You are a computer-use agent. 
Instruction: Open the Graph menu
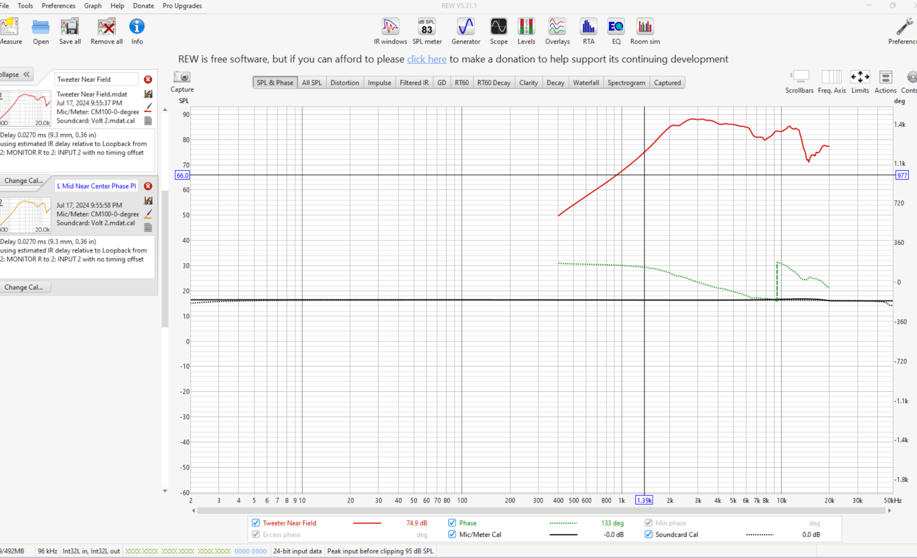93,6
